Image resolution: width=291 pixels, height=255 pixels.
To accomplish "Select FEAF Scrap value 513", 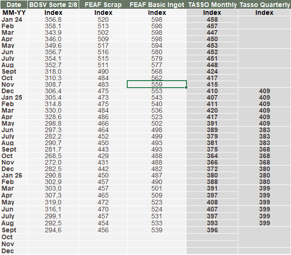I will [x=103, y=26].
